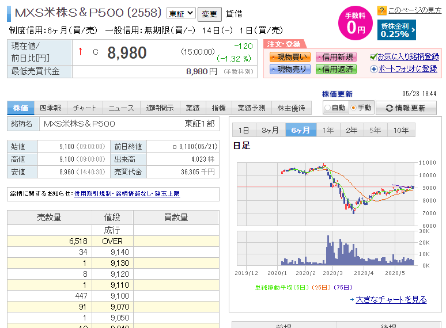Open the お気に入り銘柄登録 link
The image size is (446, 328).
[x=408, y=57]
